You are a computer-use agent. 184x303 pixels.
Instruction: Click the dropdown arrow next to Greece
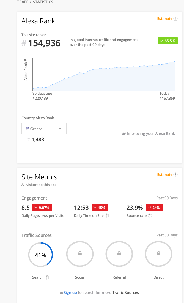[60, 129]
